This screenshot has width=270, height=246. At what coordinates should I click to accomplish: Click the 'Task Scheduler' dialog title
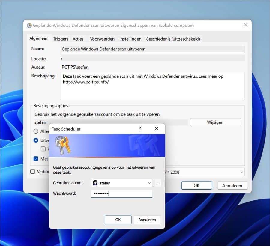(x=66, y=129)
